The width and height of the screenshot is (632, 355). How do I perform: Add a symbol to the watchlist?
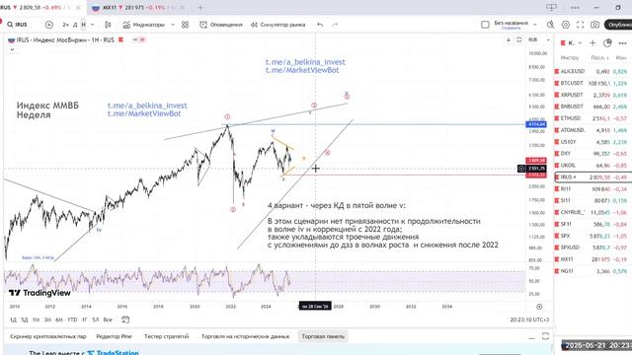click(592, 42)
